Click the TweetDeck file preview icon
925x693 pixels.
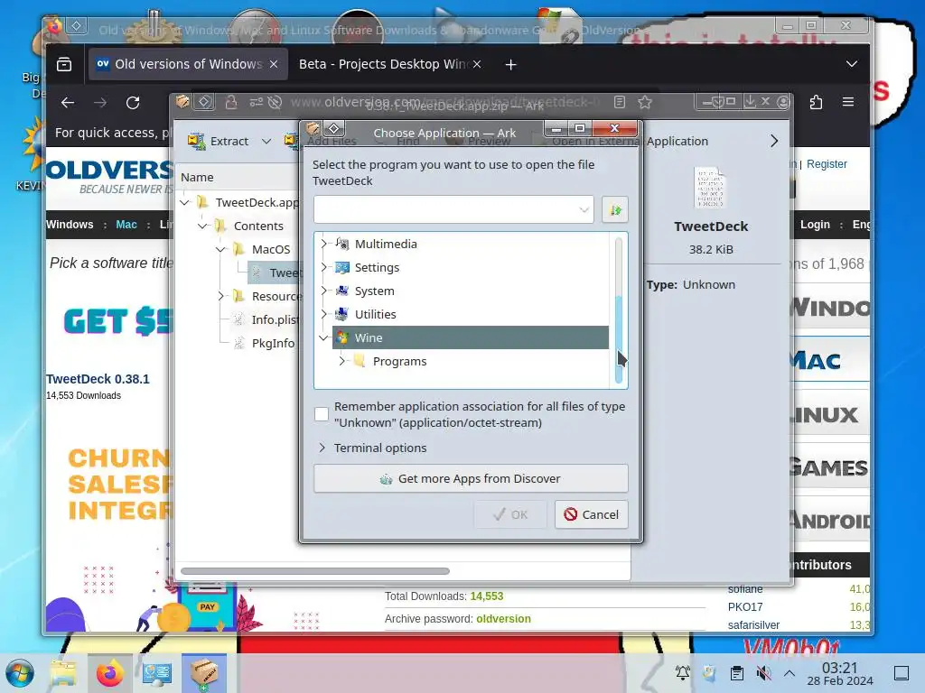pos(710,188)
